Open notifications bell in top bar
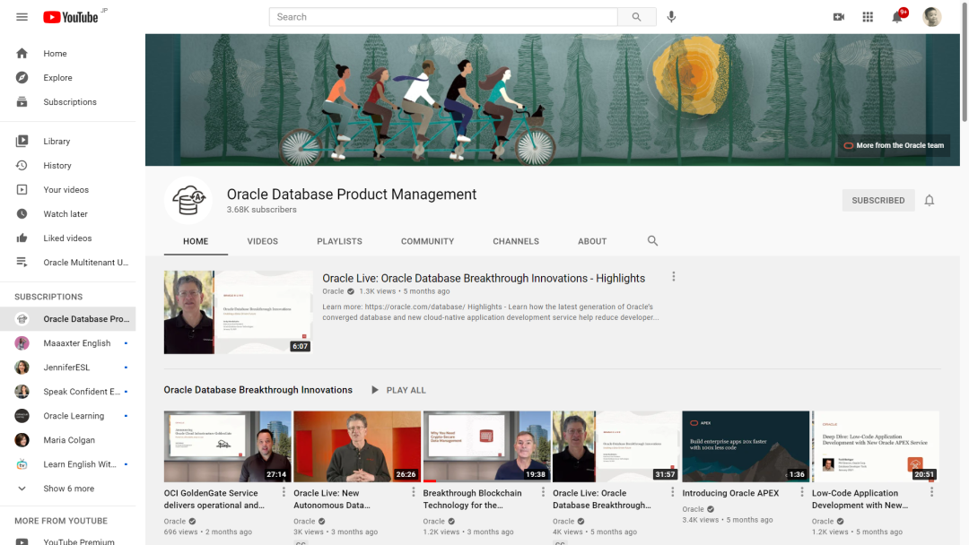969x545 pixels. [897, 17]
